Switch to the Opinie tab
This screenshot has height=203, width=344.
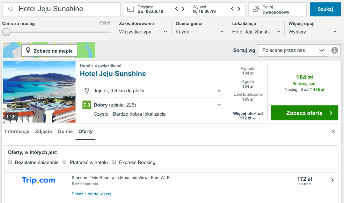[x=65, y=132]
